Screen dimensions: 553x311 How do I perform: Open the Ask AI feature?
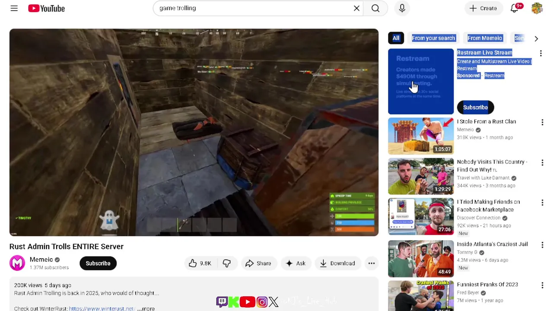coord(296,263)
